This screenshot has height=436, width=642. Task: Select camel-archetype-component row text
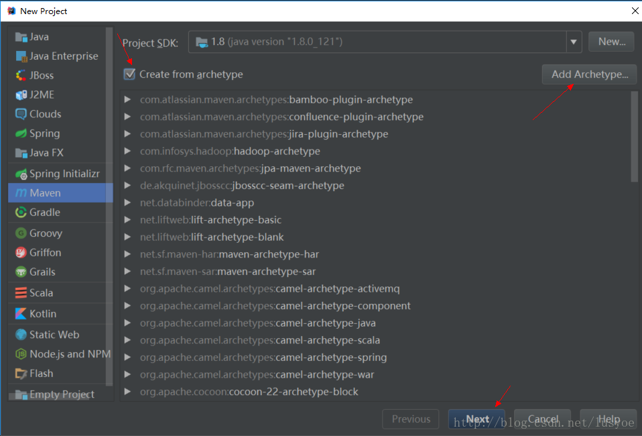tap(275, 306)
